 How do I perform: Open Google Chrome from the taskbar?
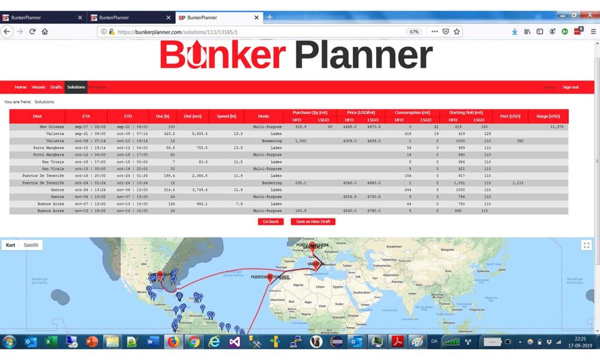[x=193, y=342]
